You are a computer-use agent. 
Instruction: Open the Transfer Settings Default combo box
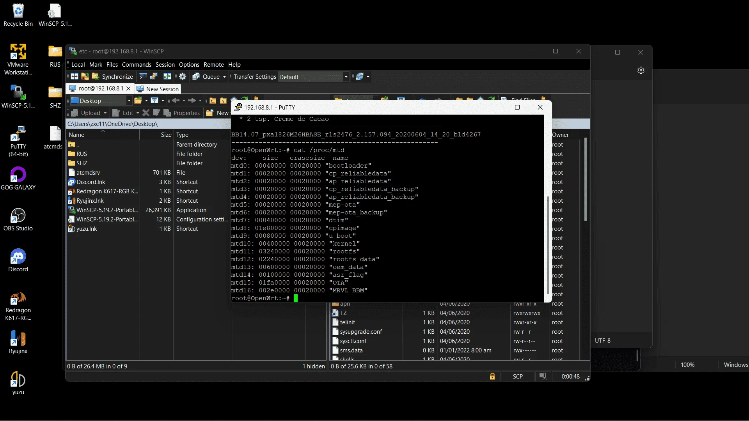coord(313,77)
